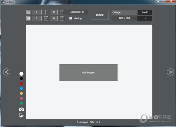Go to next page with right arrow
The height and width of the screenshot is (127, 176).
pyautogui.click(x=170, y=72)
